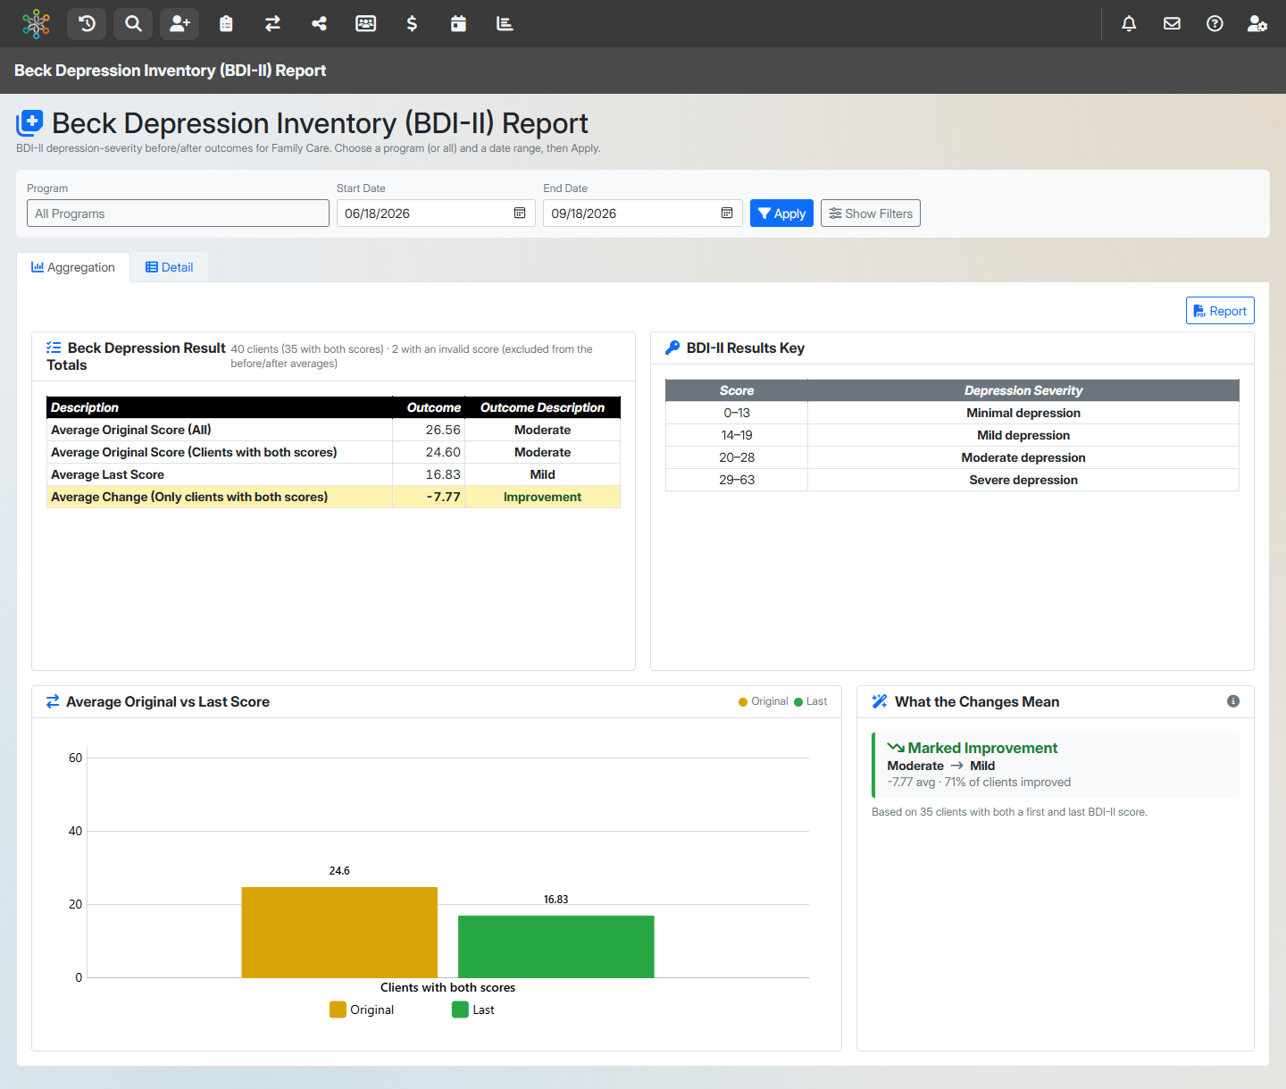Screen dimensions: 1286x1089
Task: Click the transfer arrows icon
Action: pyautogui.click(x=272, y=24)
